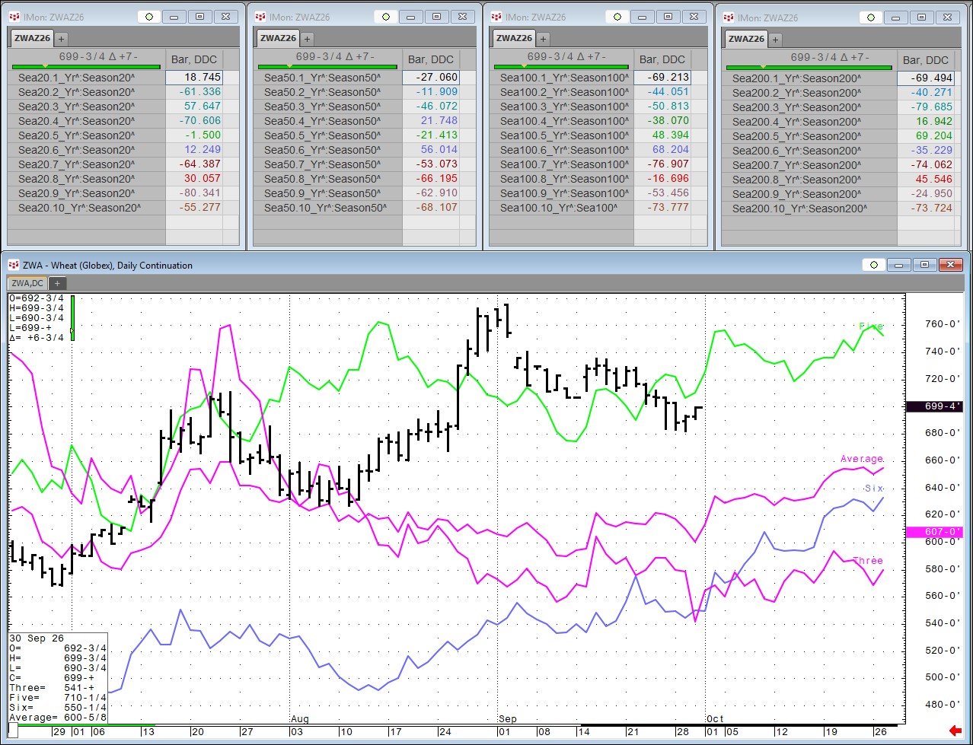
Task: Select the Sea100.10_Yr^:Sea100^ row
Action: tap(562, 207)
